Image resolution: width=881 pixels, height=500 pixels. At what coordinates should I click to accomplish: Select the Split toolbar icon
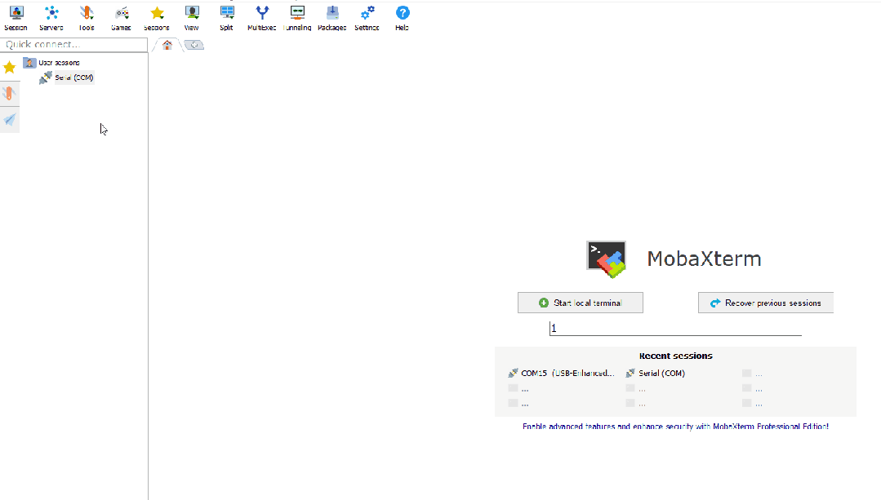pos(226,18)
